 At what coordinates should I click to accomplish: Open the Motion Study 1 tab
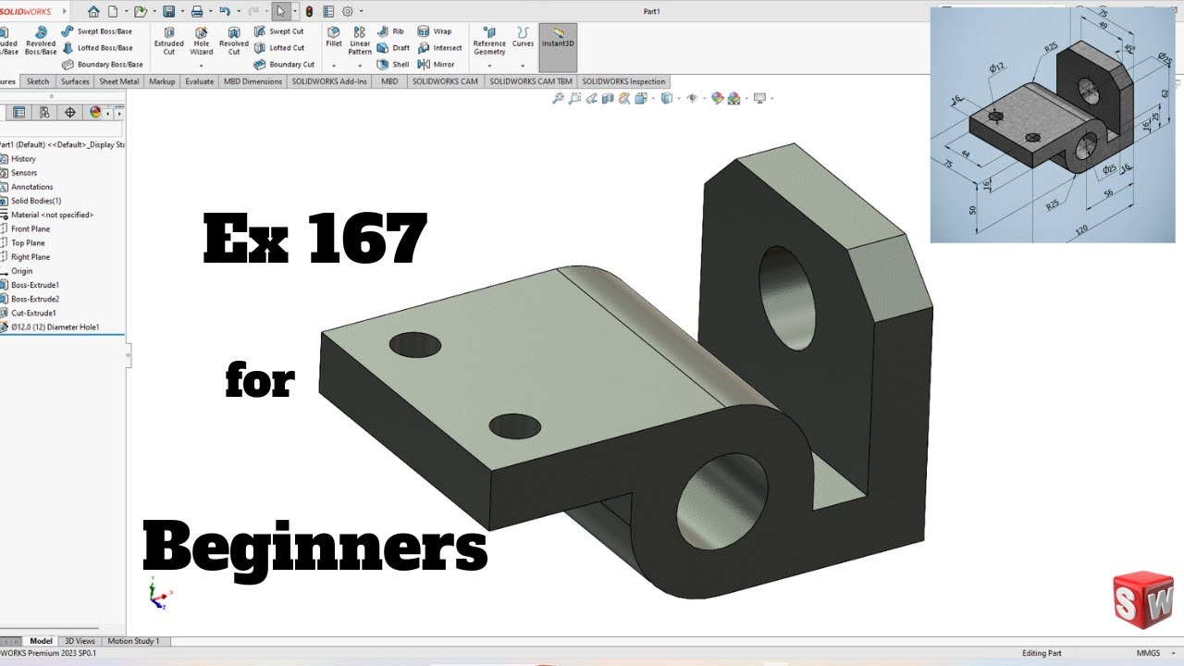(x=134, y=641)
